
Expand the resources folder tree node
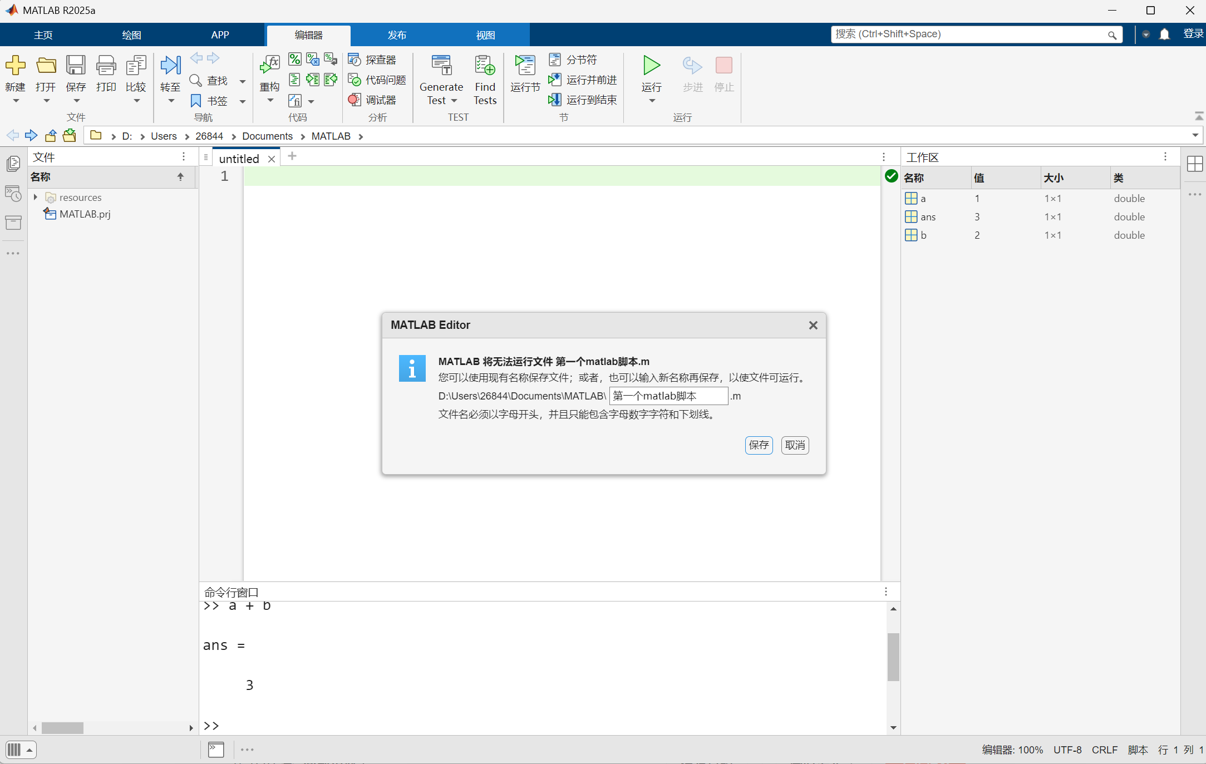tap(36, 197)
